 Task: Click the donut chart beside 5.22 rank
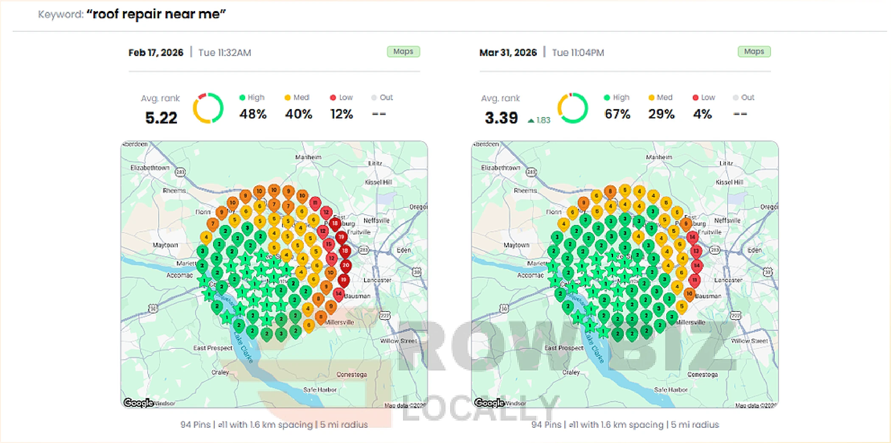click(x=208, y=108)
